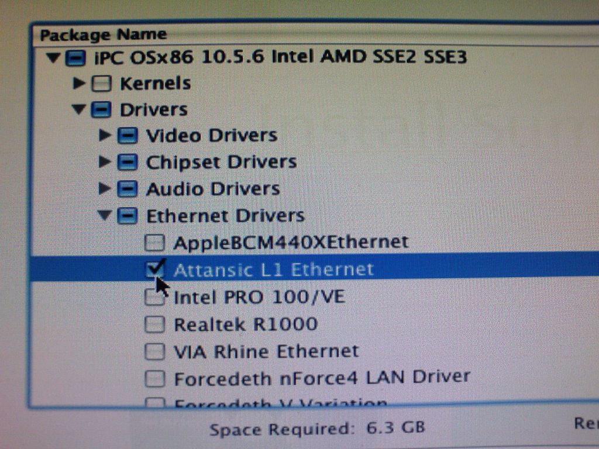Enable the AppleBCM440XEthernet checkbox
Viewport: 599px width, 449px height.
(x=154, y=243)
